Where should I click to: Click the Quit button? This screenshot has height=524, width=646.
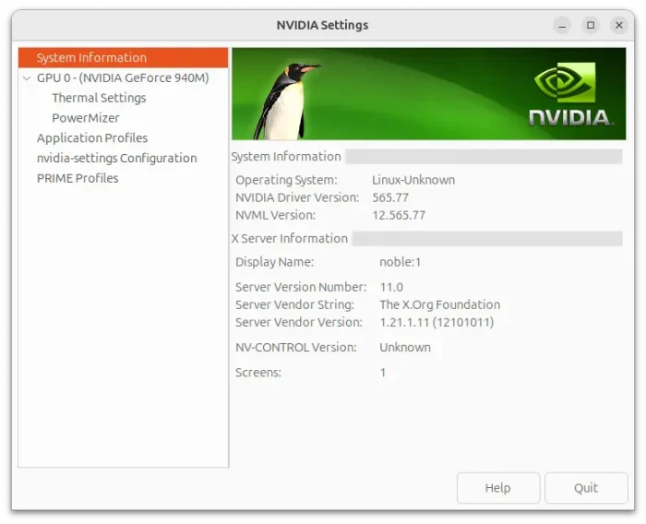pyautogui.click(x=586, y=488)
